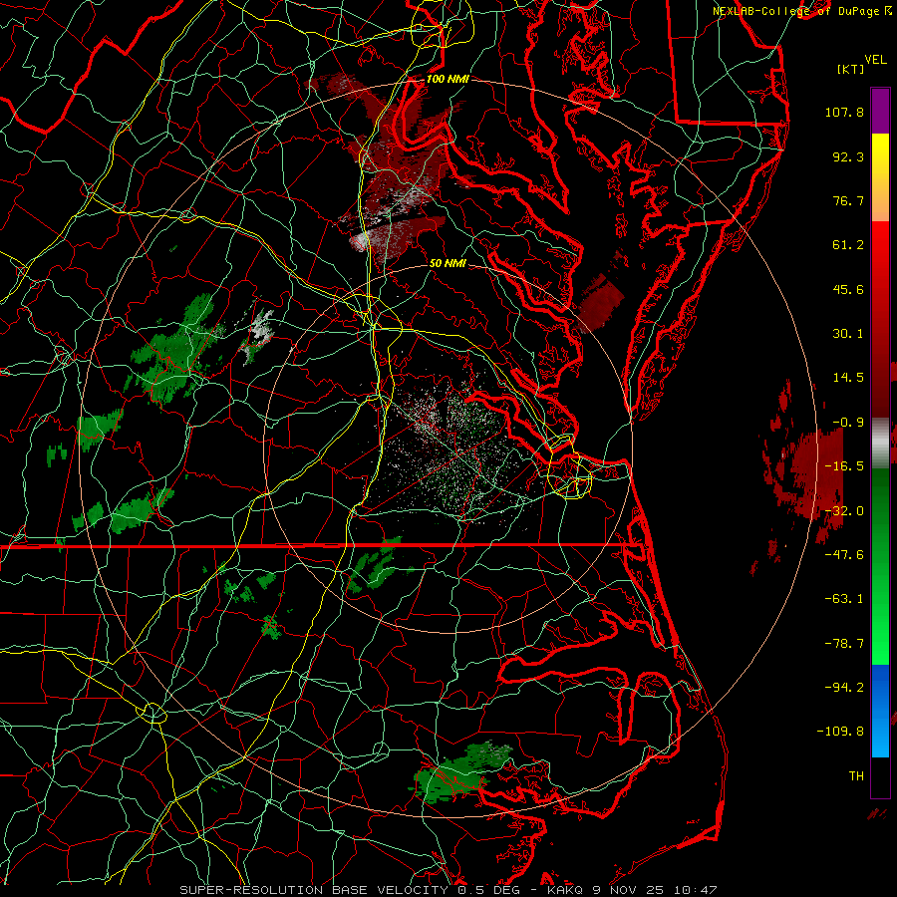This screenshot has width=897, height=897.
Task: Click the -94.2 legend value
Action: [844, 687]
